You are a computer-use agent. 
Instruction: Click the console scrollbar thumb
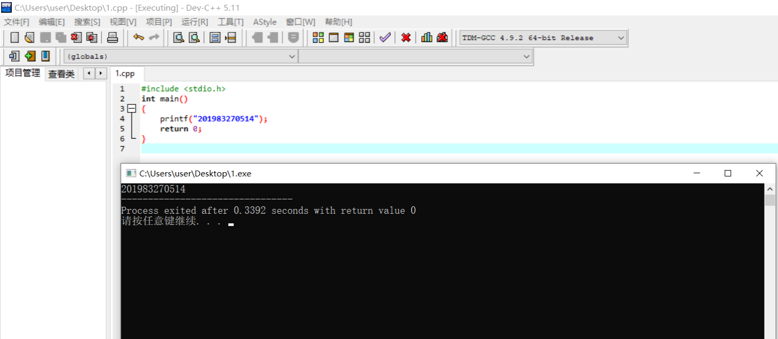[x=769, y=200]
